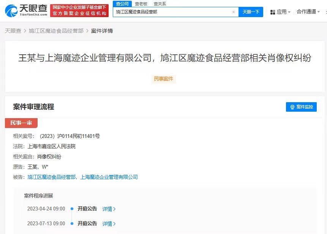Switch to the 查老板 tab
The image size is (327, 234).
pyautogui.click(x=140, y=3)
